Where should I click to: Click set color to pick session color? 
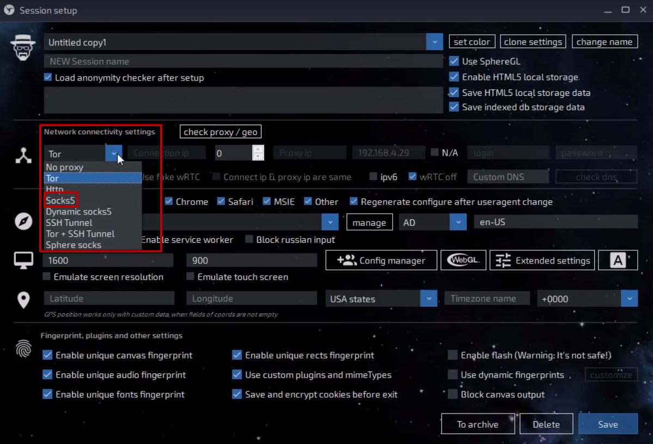[x=472, y=42]
